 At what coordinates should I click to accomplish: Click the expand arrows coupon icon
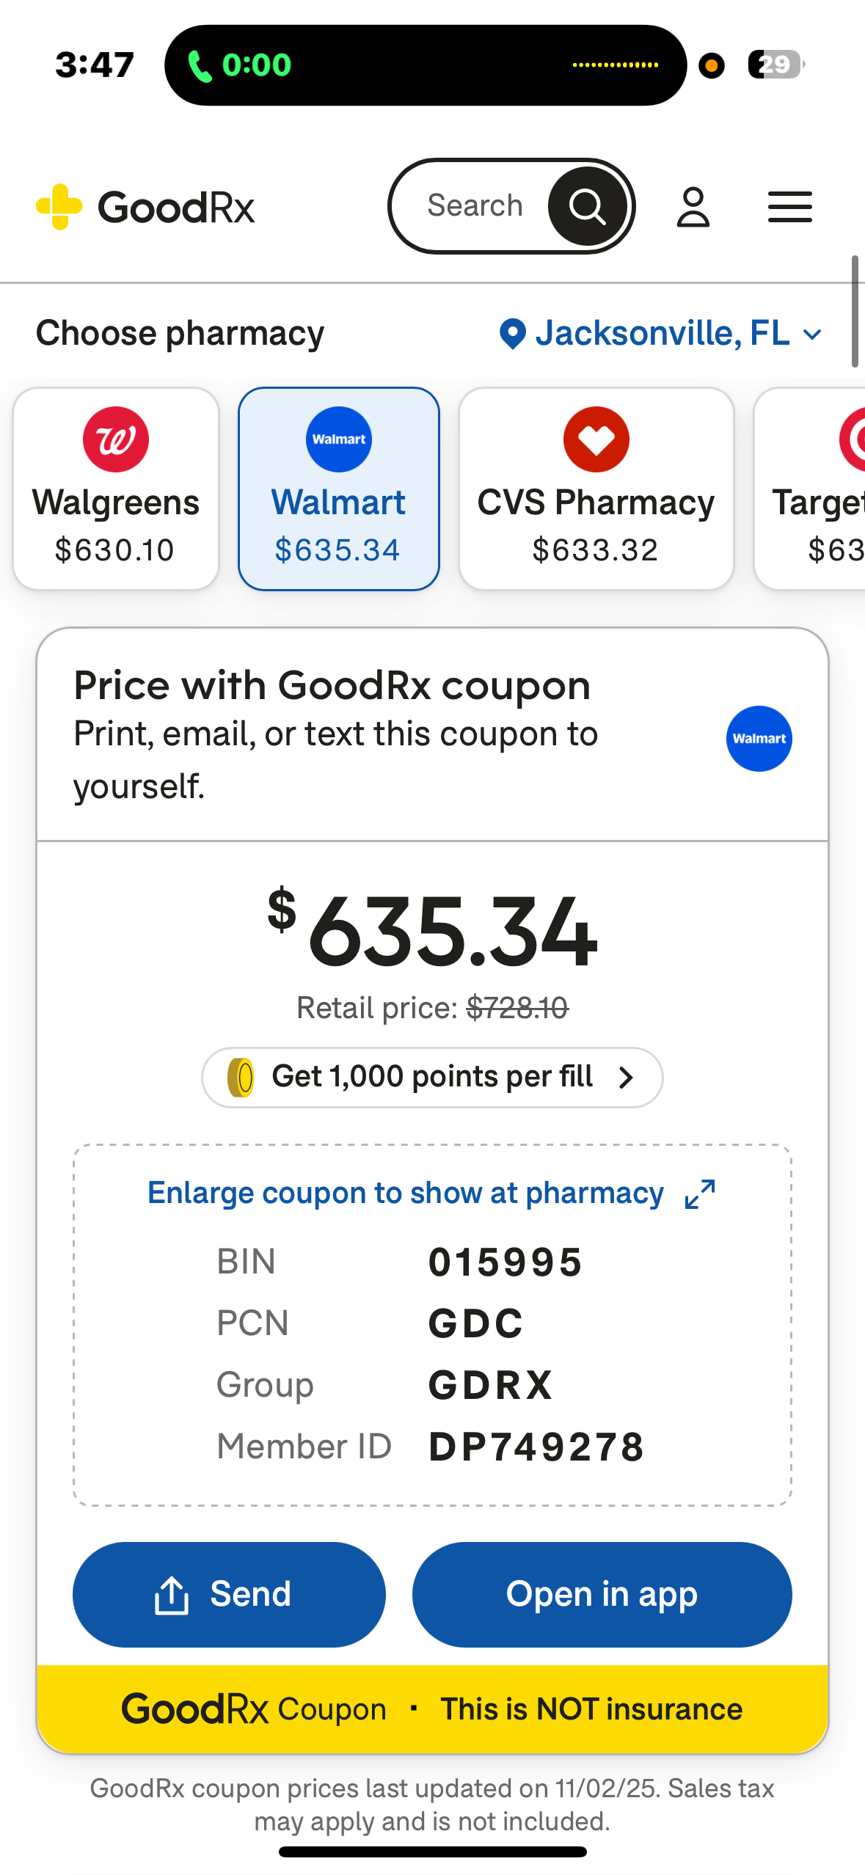pos(699,1194)
